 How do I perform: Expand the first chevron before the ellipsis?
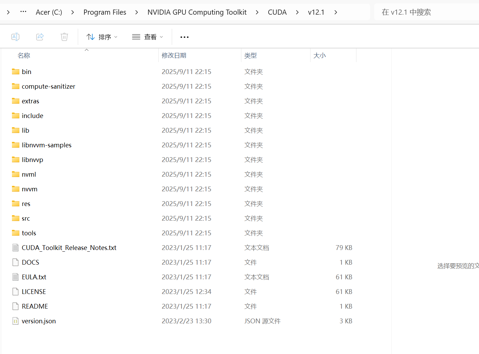click(8, 12)
